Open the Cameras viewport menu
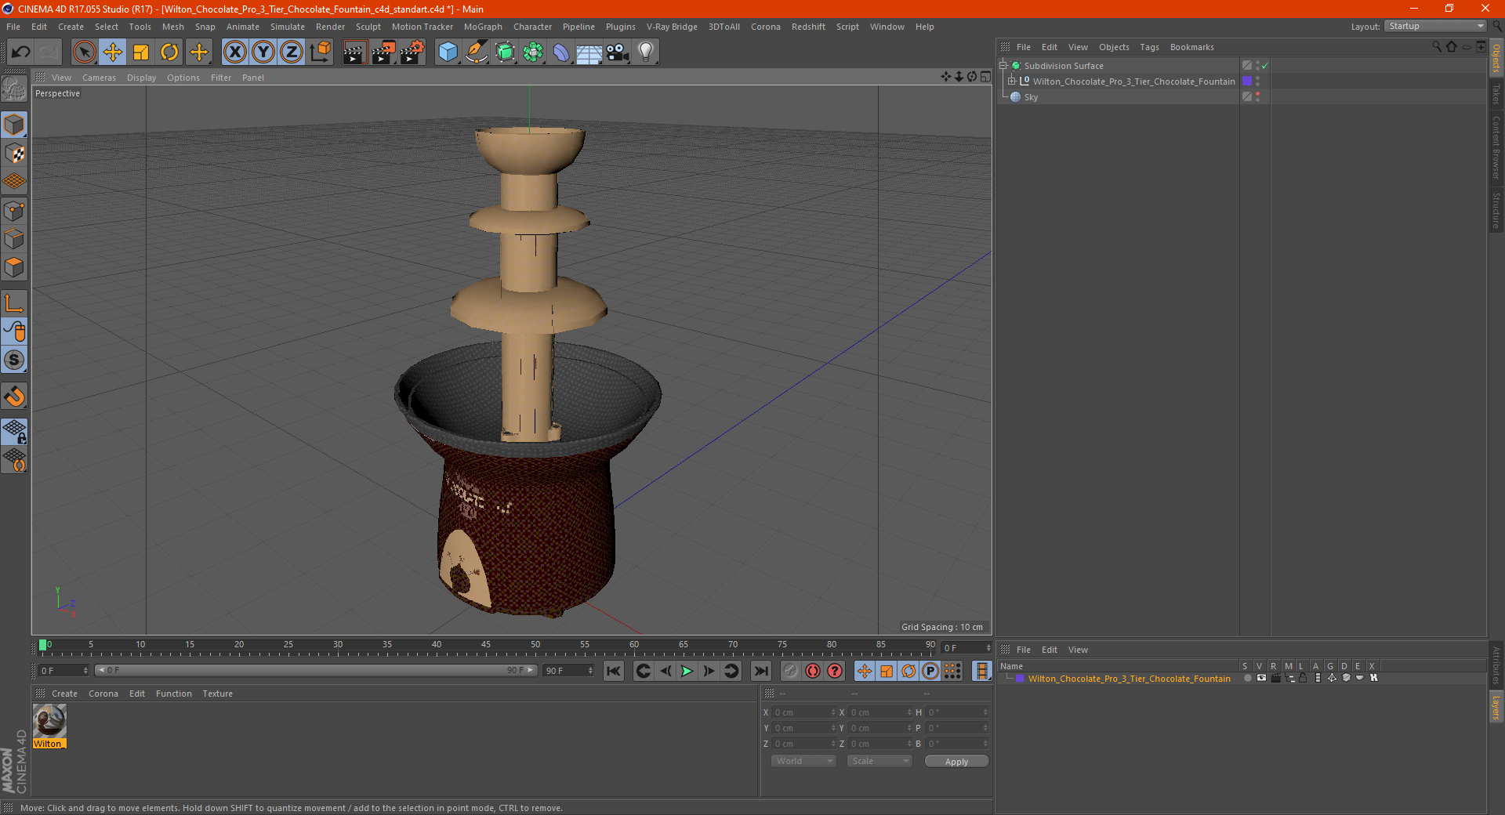Image resolution: width=1505 pixels, height=815 pixels. click(x=99, y=78)
